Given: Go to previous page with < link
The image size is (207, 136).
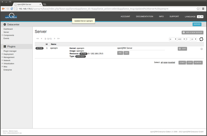Looking at the screenshot, I should pos(41,39).
